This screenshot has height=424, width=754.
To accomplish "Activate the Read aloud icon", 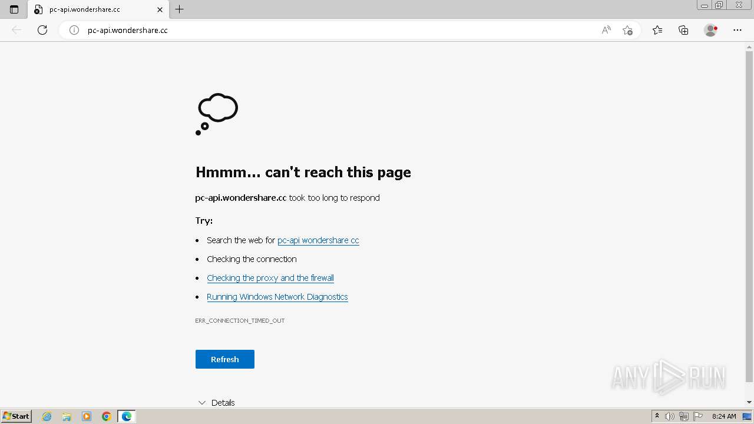I will click(606, 30).
